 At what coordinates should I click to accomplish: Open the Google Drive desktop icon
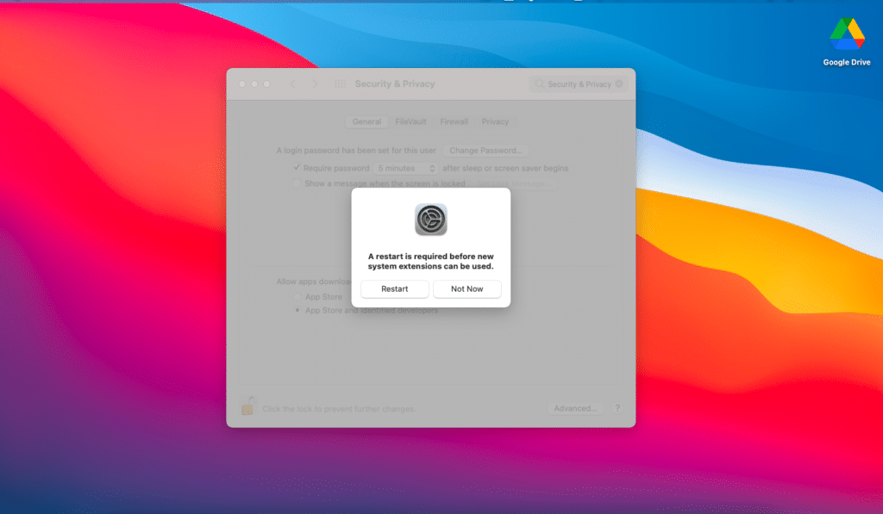847,41
